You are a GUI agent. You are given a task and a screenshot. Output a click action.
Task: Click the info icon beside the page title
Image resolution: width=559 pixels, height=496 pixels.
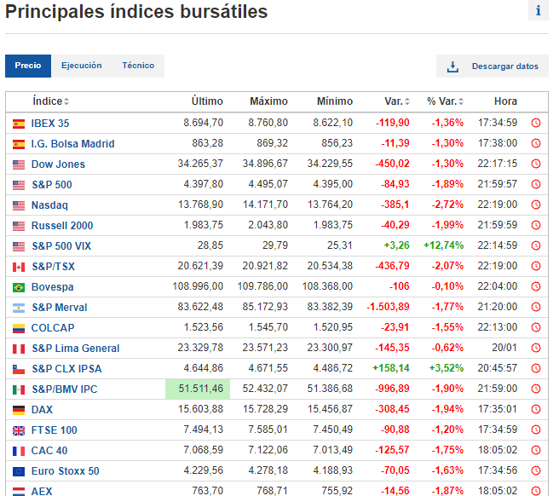(538, 10)
